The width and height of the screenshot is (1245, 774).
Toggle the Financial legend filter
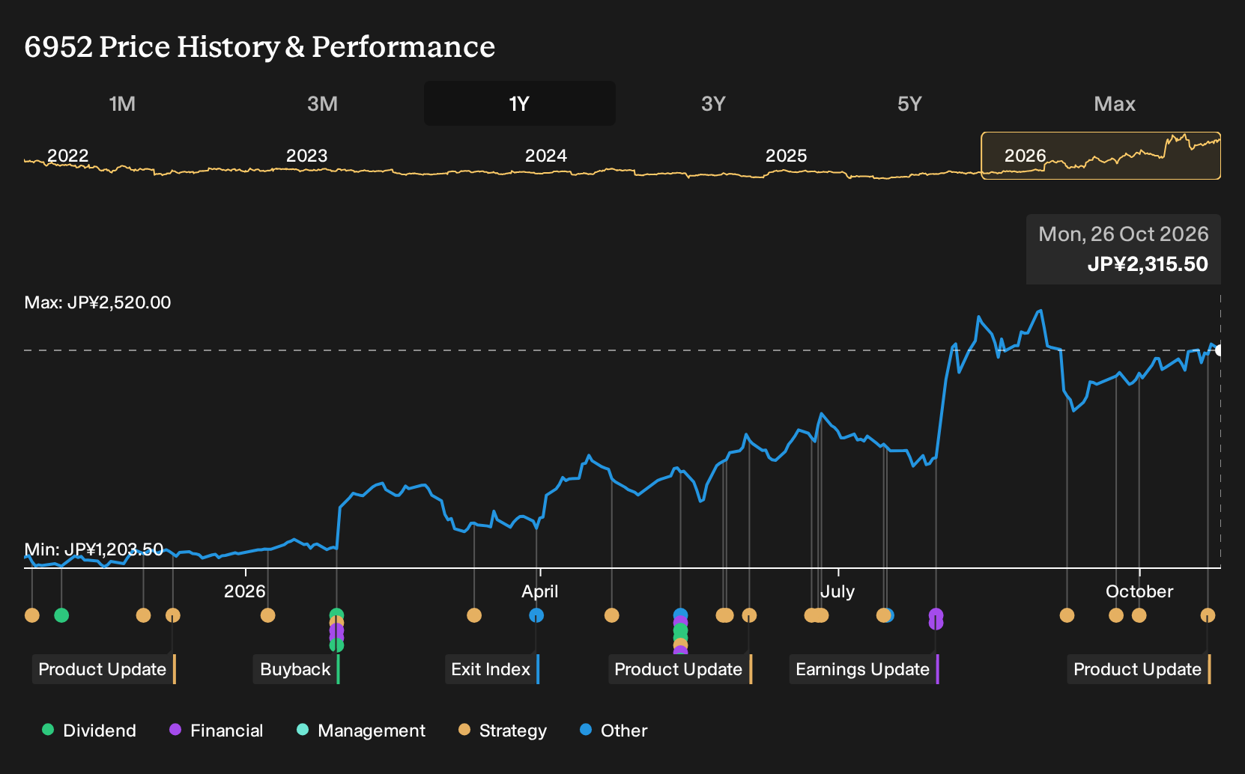click(x=216, y=731)
